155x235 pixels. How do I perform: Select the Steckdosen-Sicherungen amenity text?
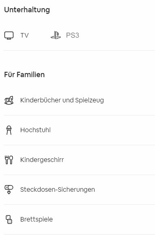pyautogui.click(x=58, y=190)
